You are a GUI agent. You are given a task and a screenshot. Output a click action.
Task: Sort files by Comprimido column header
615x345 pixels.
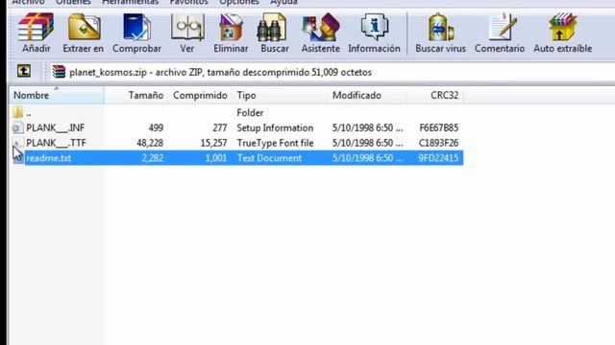coord(200,96)
